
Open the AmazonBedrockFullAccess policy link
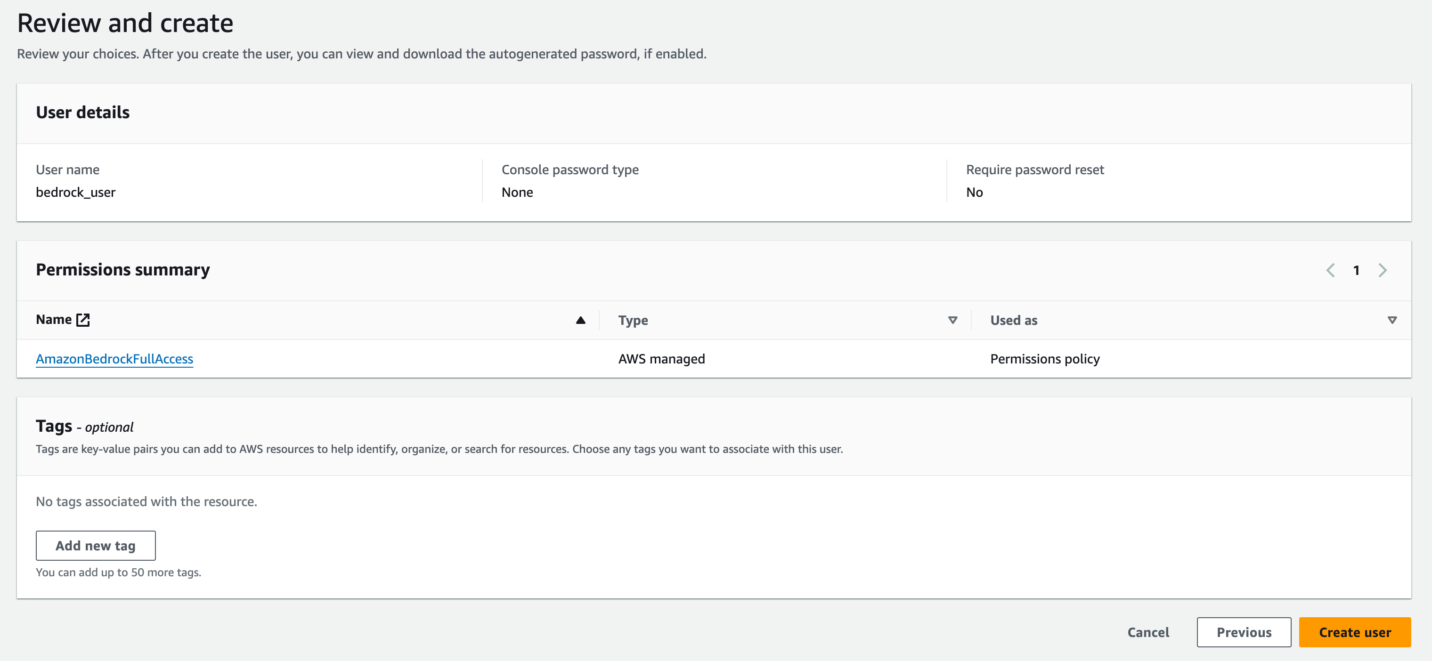(x=114, y=359)
